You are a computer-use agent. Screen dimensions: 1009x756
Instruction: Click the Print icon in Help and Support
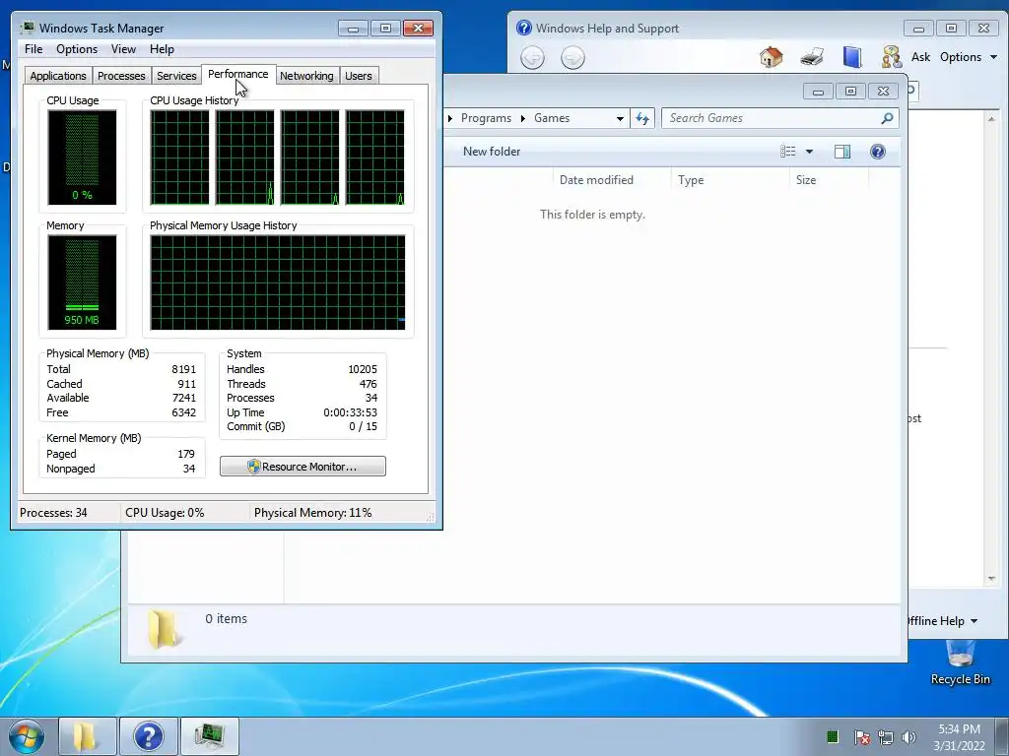812,56
